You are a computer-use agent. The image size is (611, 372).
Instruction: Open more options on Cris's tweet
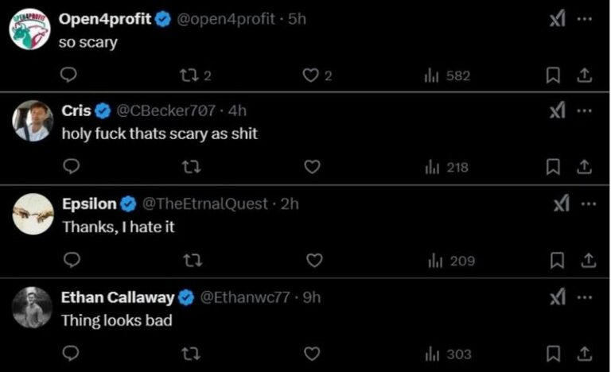click(585, 111)
